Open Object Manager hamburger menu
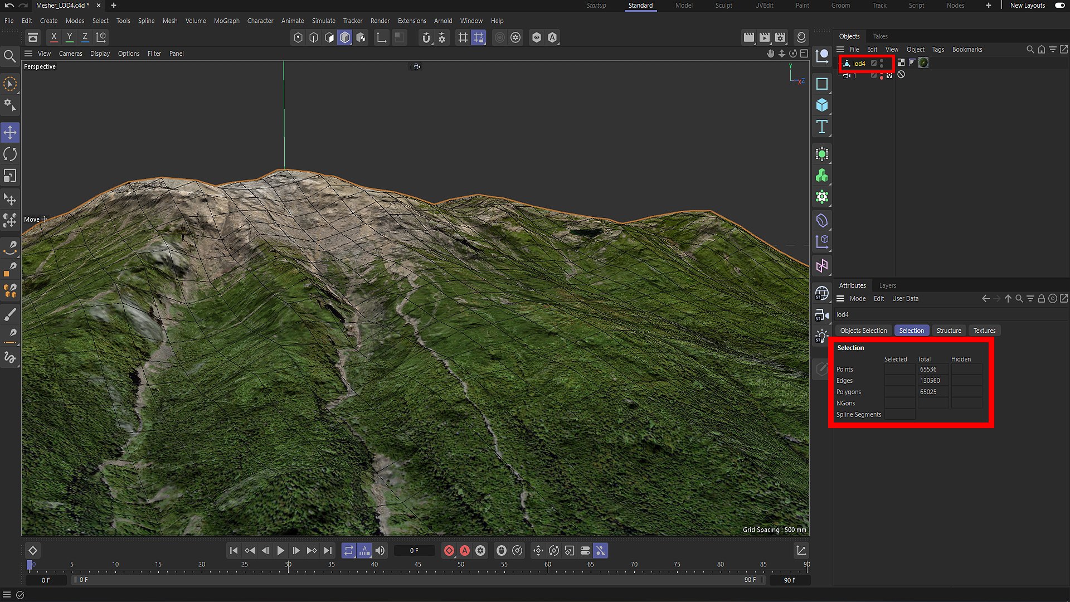 click(x=840, y=50)
